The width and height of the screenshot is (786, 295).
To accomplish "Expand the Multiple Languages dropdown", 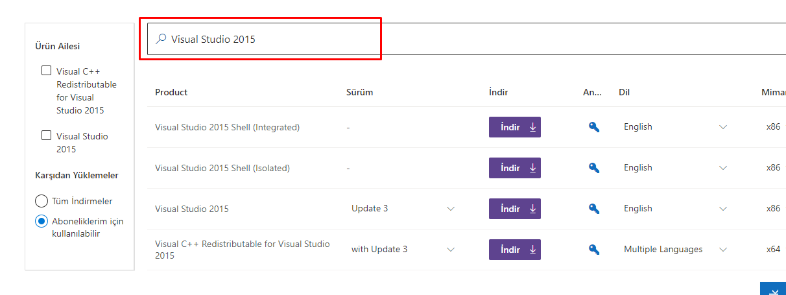I will [x=723, y=250].
